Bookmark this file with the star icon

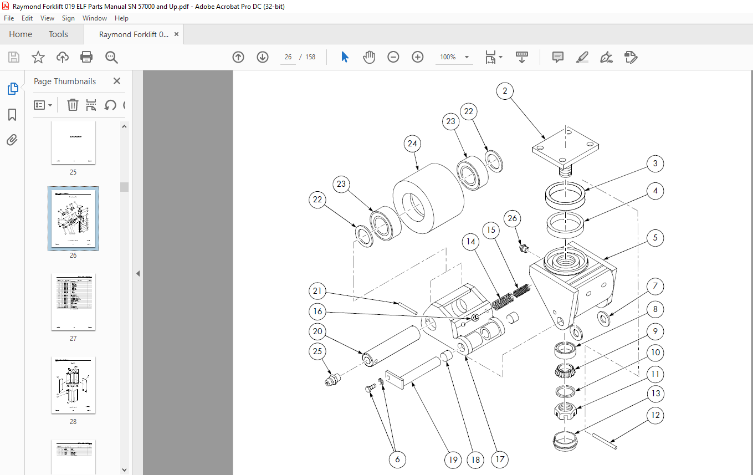point(38,57)
